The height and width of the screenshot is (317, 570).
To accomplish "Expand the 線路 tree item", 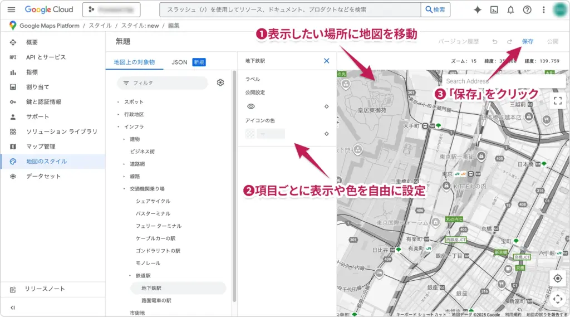I will (124, 177).
